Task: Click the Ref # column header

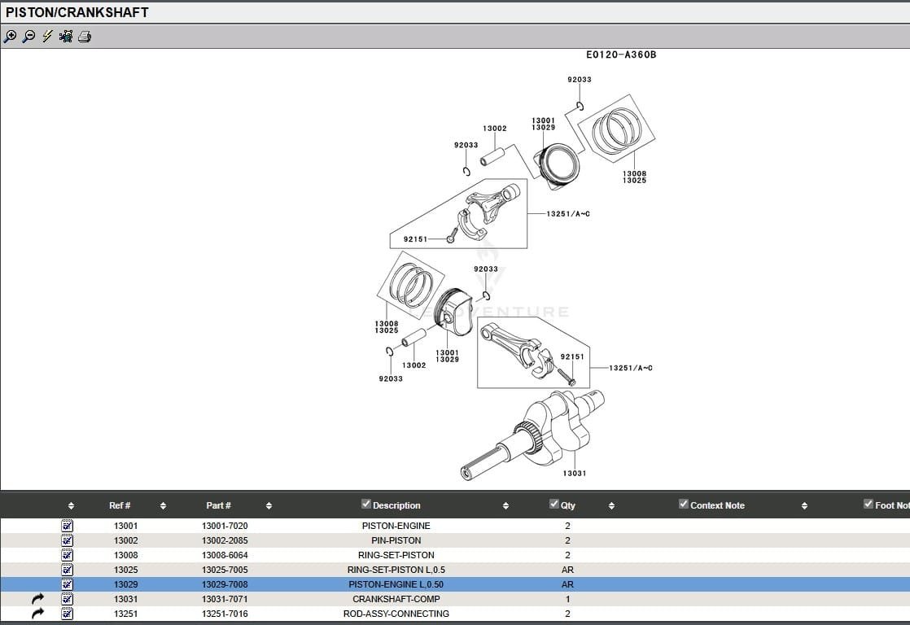Action: 120,505
